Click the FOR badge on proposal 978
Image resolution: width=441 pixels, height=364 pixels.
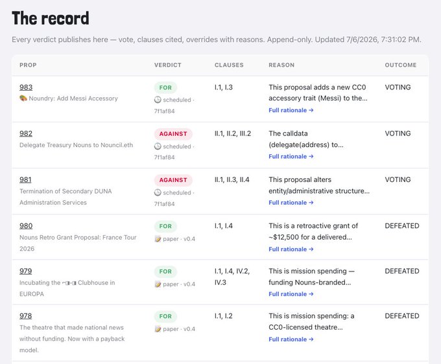[x=165, y=316]
